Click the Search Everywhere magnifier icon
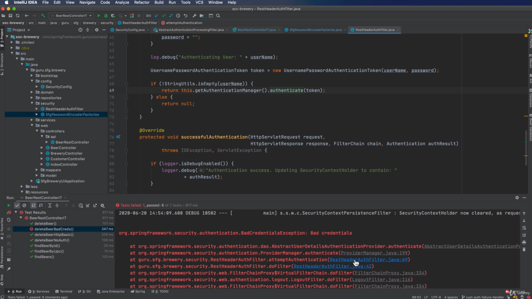Image resolution: width=532 pixels, height=299 pixels. [218, 16]
